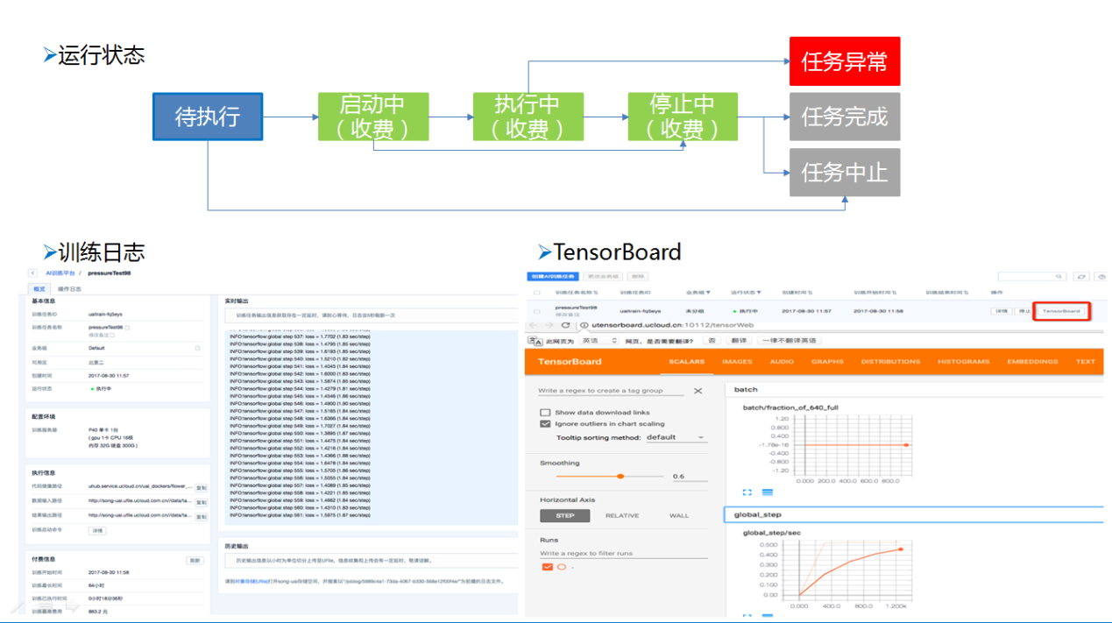
Task: Copy the 结果输出路径 with its 复制 button
Action: [201, 515]
